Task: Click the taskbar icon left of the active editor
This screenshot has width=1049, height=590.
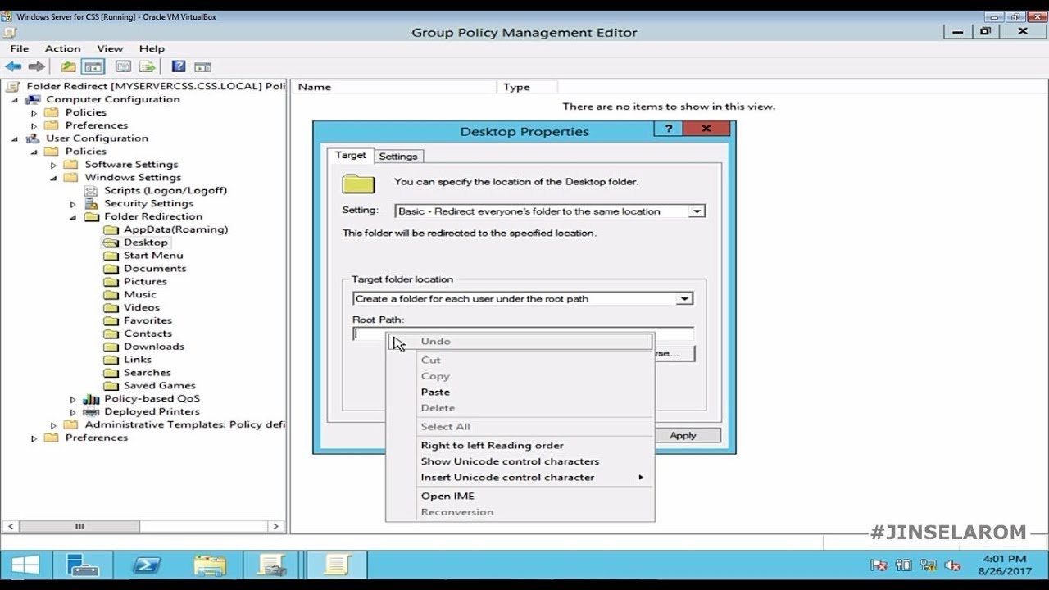Action: click(273, 565)
